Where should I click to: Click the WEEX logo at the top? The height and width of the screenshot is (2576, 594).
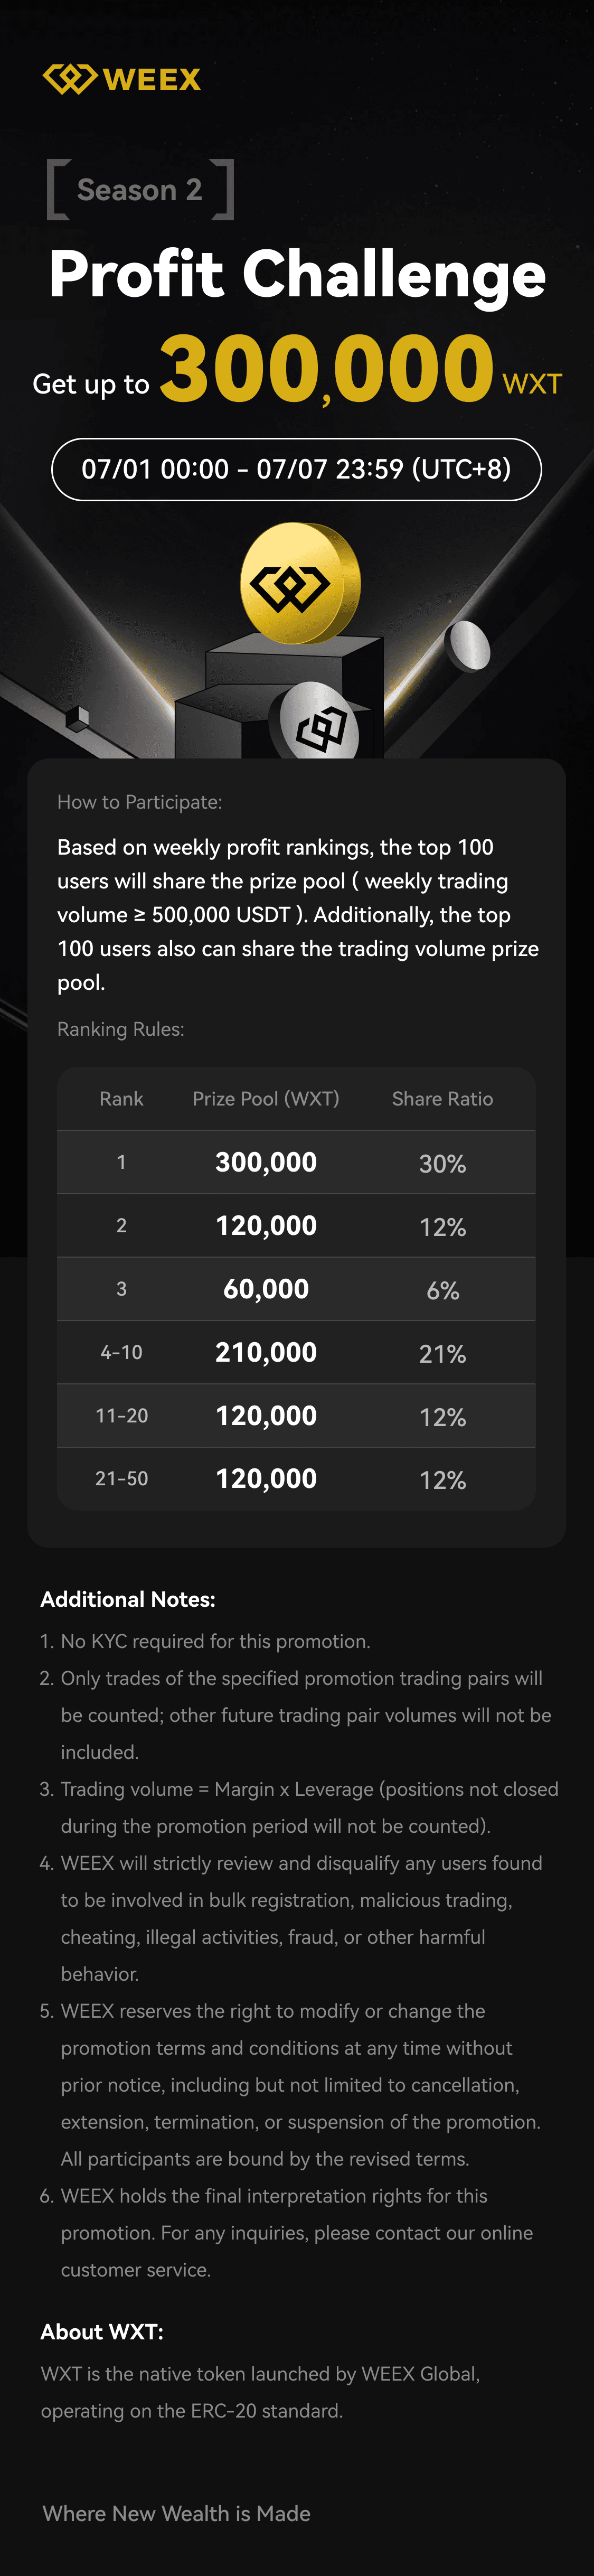121,79
